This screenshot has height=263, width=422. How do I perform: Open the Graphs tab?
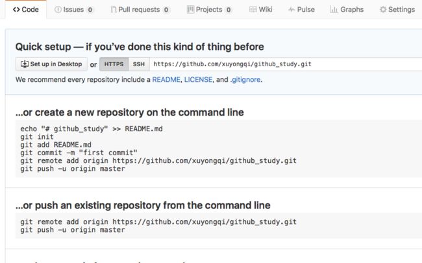pos(347,10)
